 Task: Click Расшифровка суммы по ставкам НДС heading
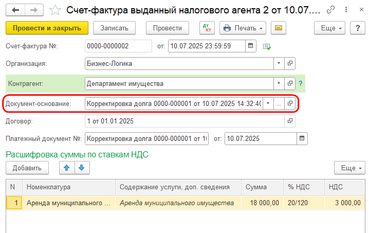pos(77,154)
